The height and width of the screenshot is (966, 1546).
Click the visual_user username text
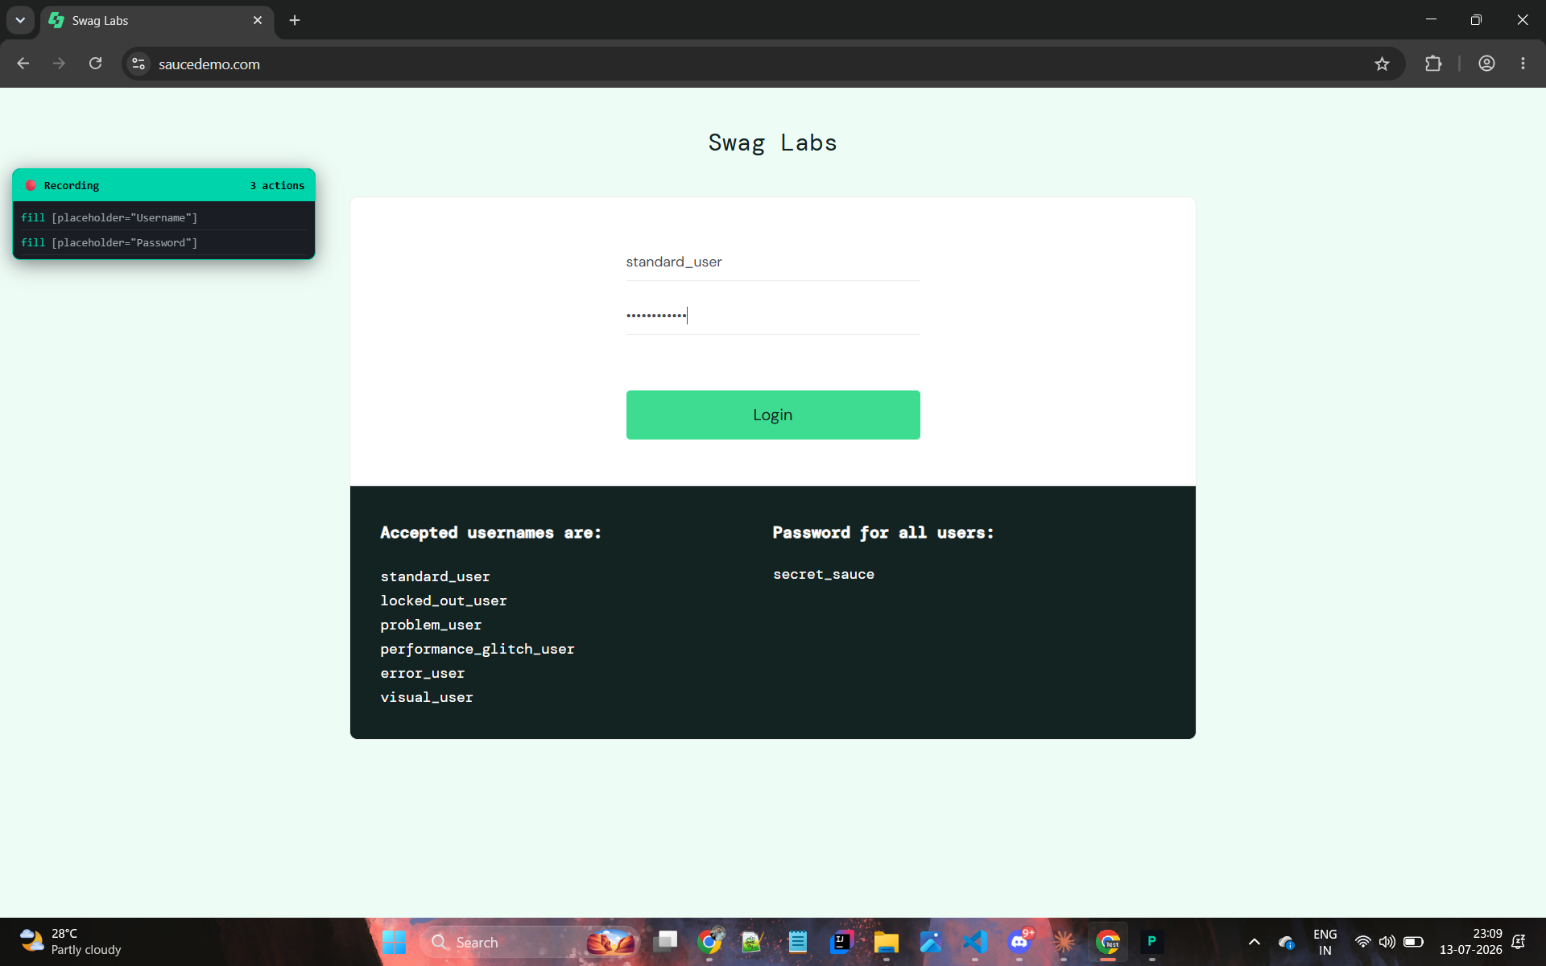coord(427,697)
